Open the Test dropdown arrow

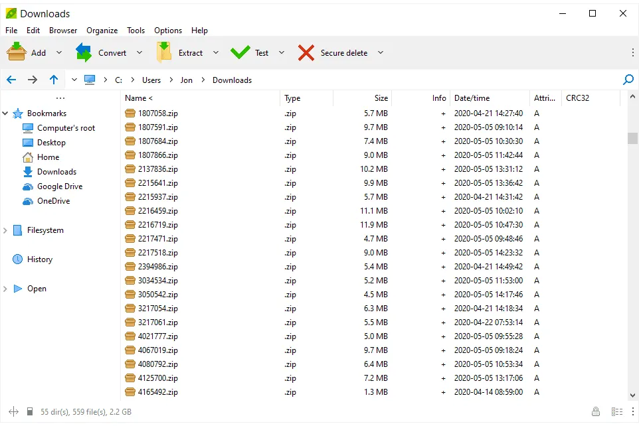(x=282, y=52)
